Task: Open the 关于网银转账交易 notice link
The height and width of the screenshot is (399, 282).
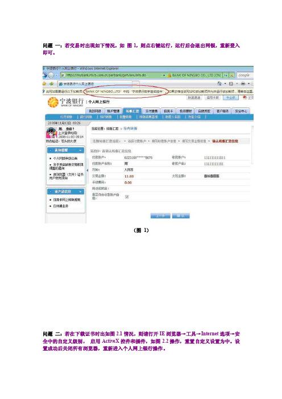Action: coord(66,167)
